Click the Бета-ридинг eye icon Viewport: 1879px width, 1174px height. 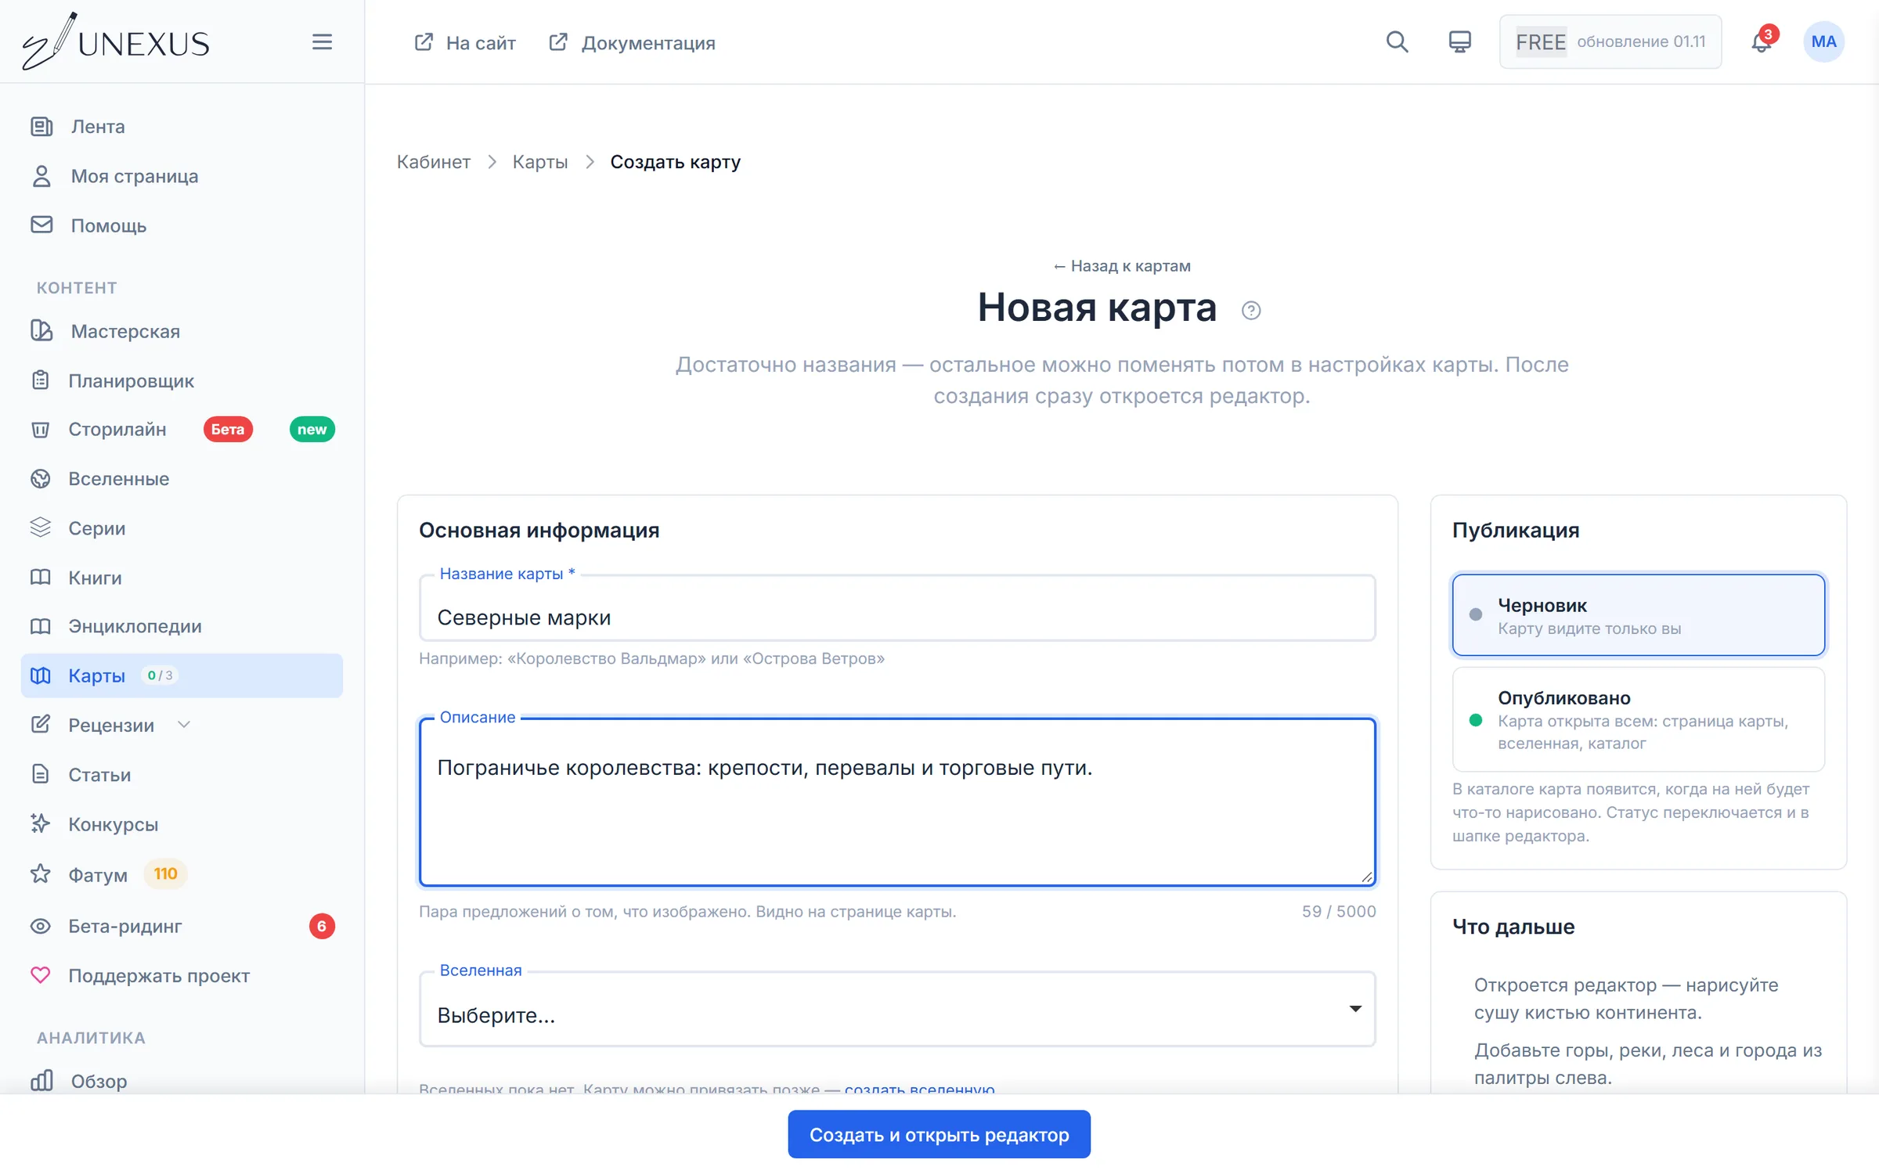[41, 926]
